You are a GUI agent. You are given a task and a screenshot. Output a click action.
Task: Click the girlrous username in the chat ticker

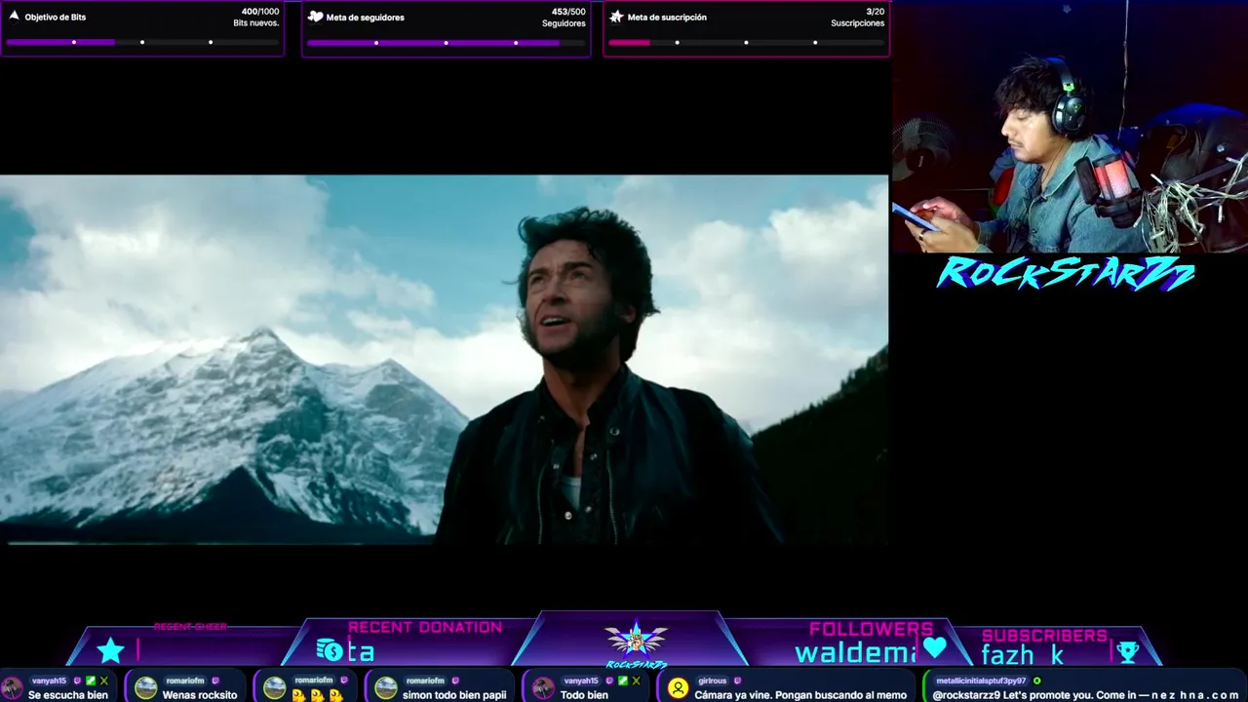point(712,681)
